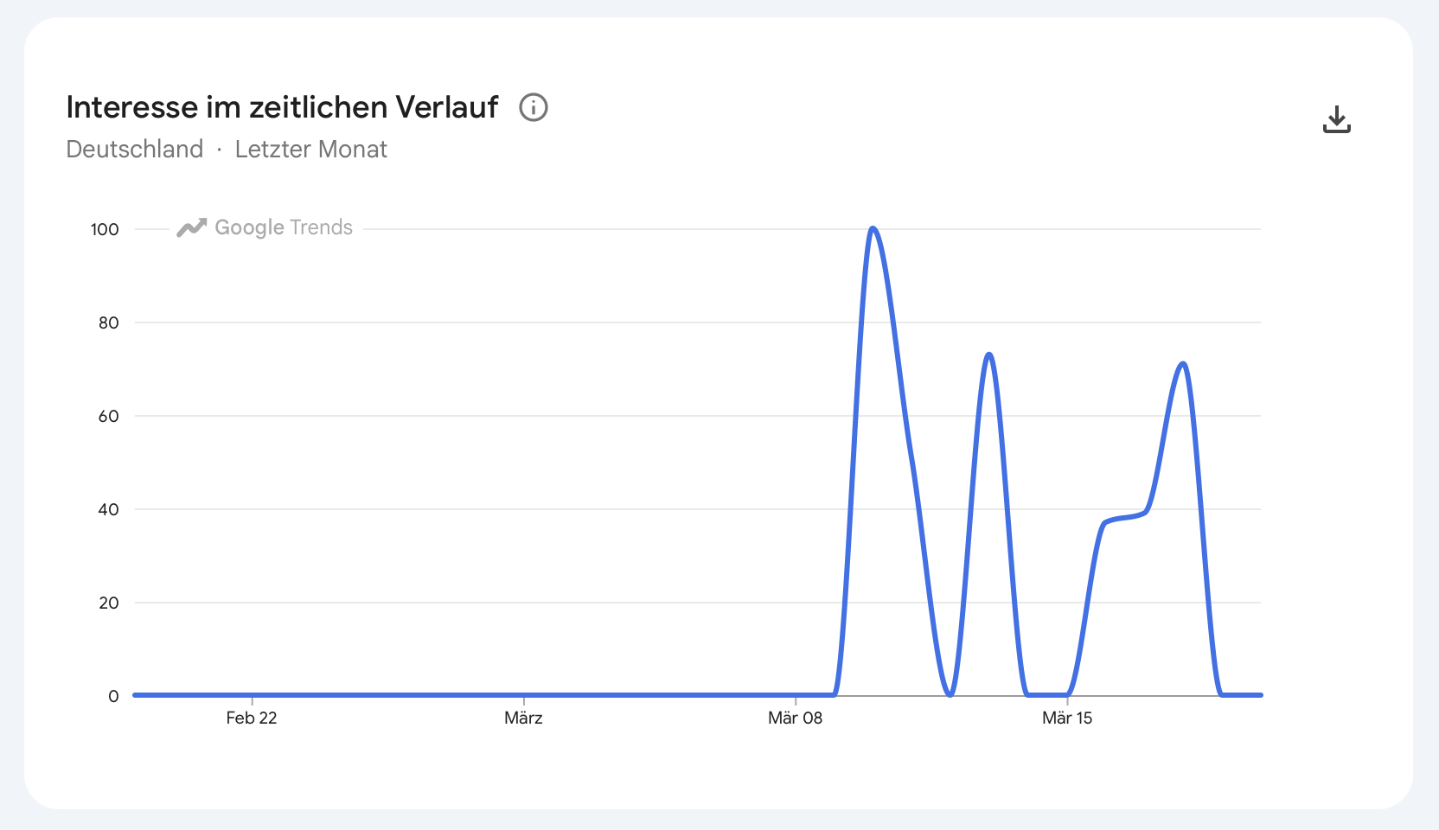Image resolution: width=1439 pixels, height=830 pixels.
Task: Click the 'Deutschland · Letzter Monat' subtitle
Action: [x=227, y=149]
